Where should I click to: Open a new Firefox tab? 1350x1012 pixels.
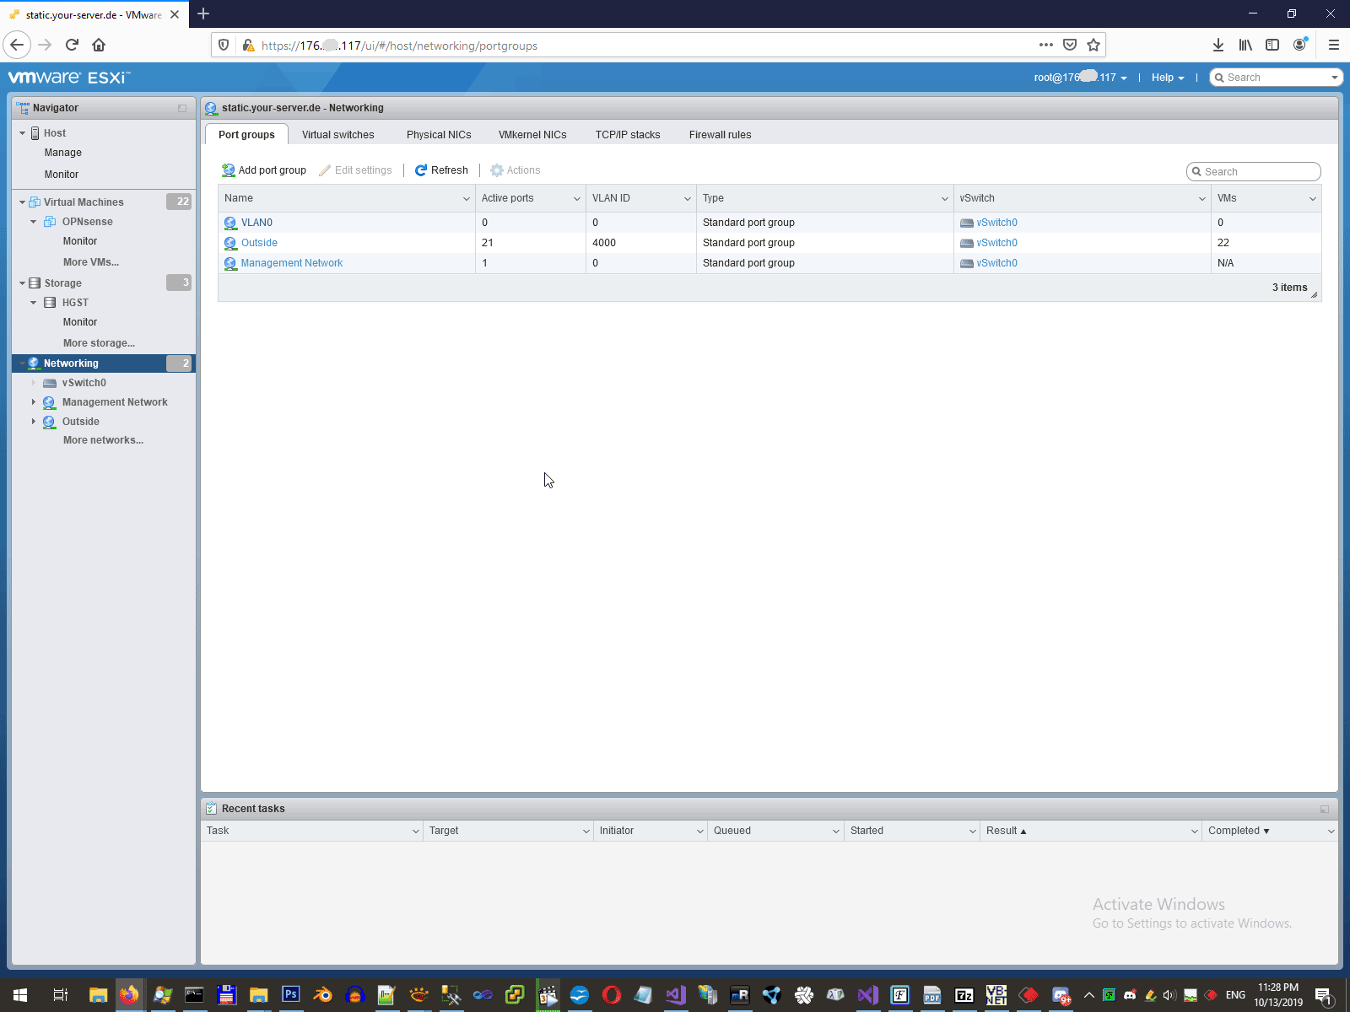[x=203, y=13]
